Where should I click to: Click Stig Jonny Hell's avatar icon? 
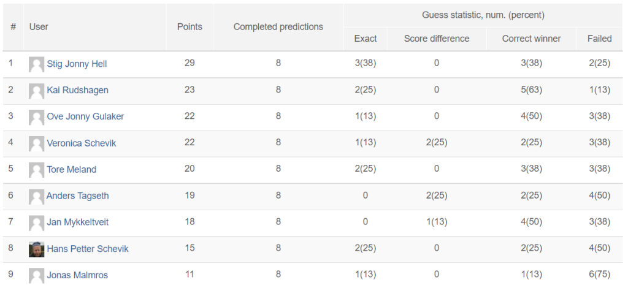(36, 64)
